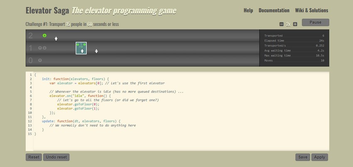Click the passenger walking on floor 1

(96, 51)
